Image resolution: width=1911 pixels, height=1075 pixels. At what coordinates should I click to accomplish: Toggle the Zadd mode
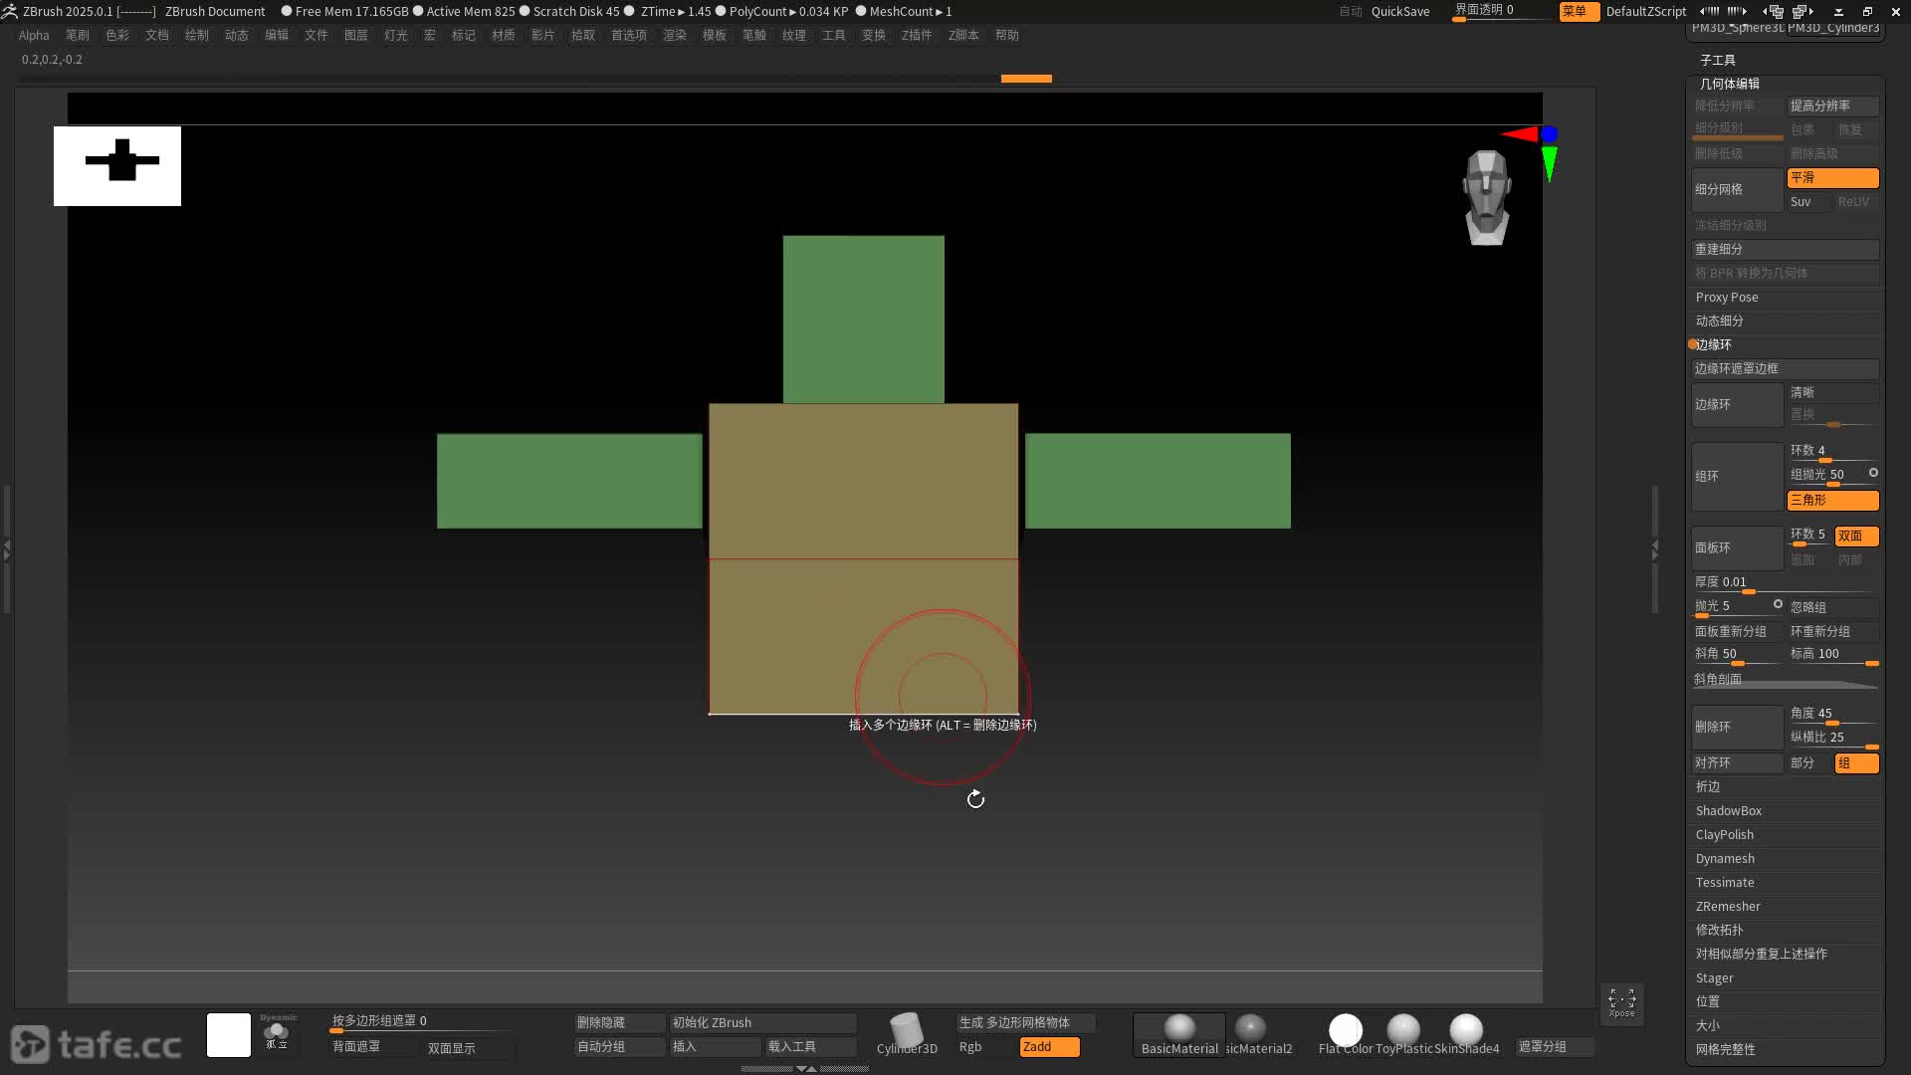(1049, 1046)
